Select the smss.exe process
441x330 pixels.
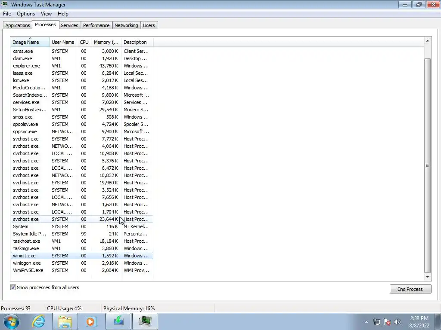82,117
